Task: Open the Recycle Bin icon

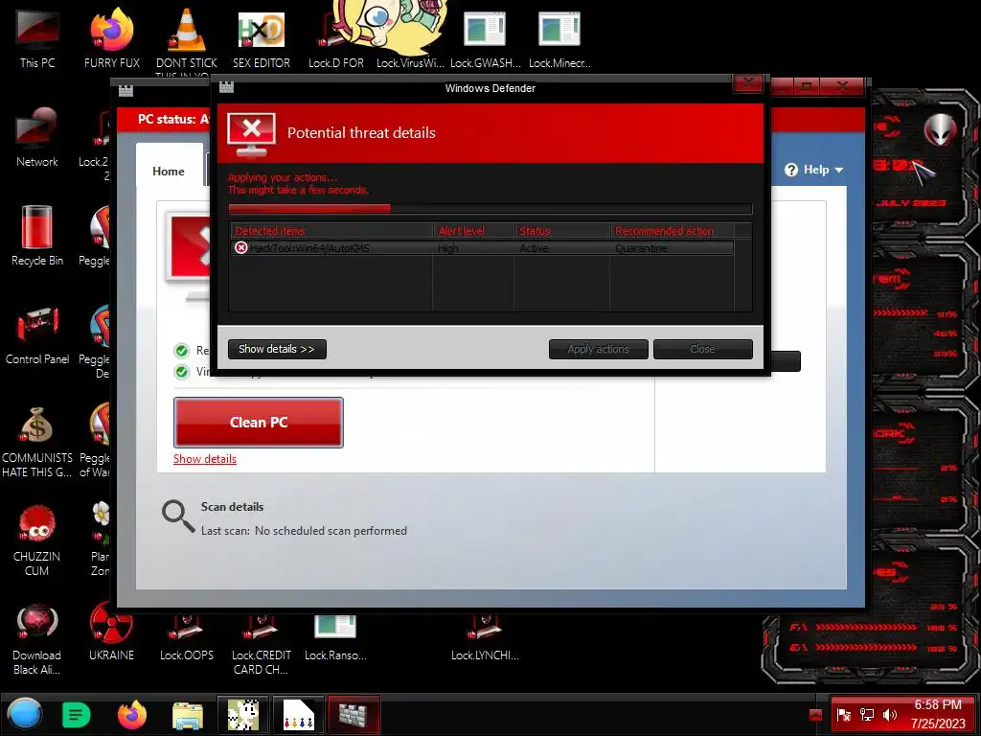Action: (37, 236)
